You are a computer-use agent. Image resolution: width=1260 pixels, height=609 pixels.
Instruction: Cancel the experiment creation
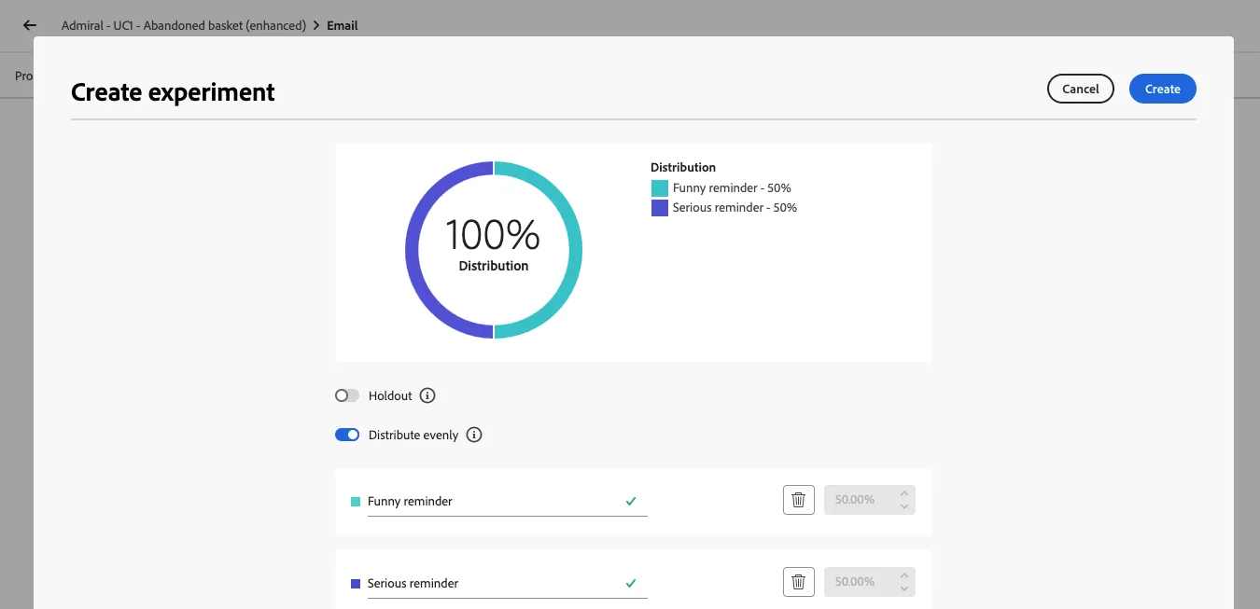1081,89
